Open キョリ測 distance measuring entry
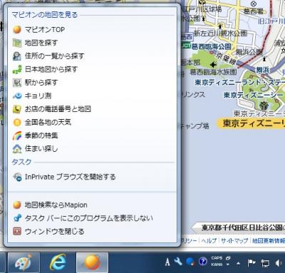Image resolution: width=285 pixels, height=273 pixels. click(x=93, y=96)
